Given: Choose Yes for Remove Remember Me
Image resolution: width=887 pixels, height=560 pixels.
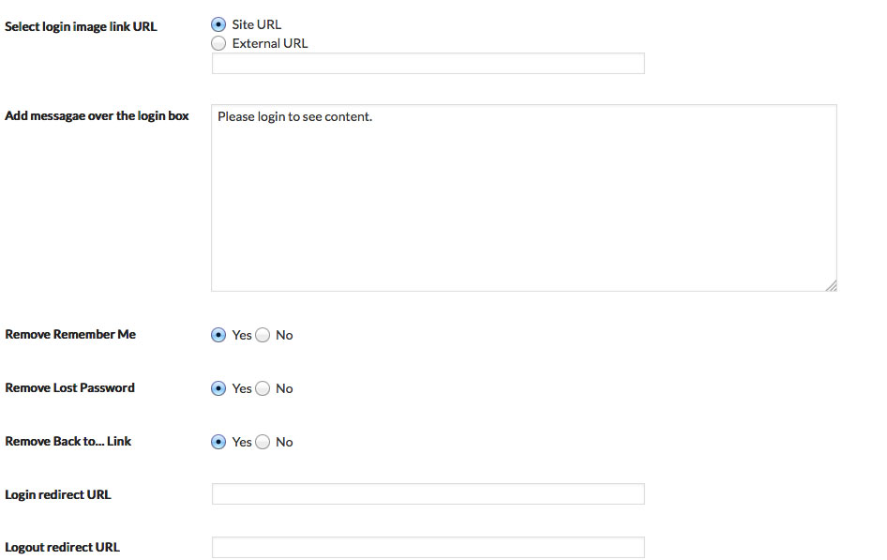Looking at the screenshot, I should tap(218, 335).
